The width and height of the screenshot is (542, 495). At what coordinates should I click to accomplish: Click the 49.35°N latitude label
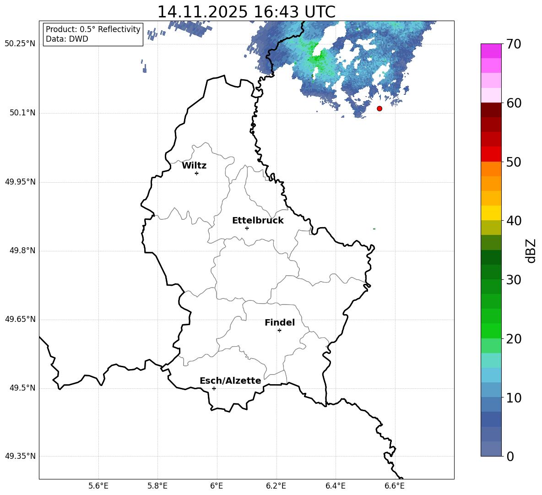[x=20, y=456]
